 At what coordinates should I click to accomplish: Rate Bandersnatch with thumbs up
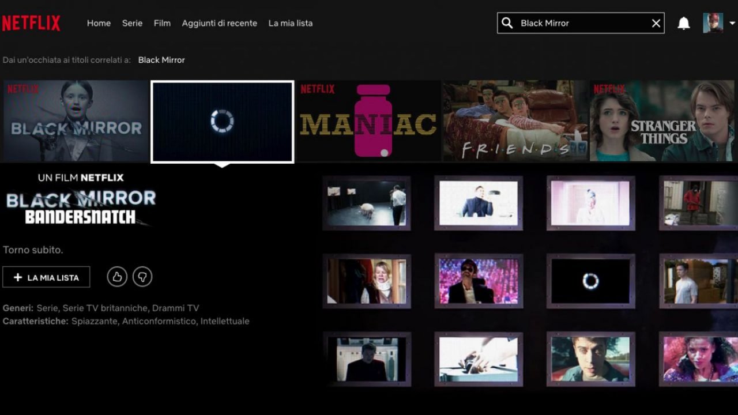click(117, 277)
